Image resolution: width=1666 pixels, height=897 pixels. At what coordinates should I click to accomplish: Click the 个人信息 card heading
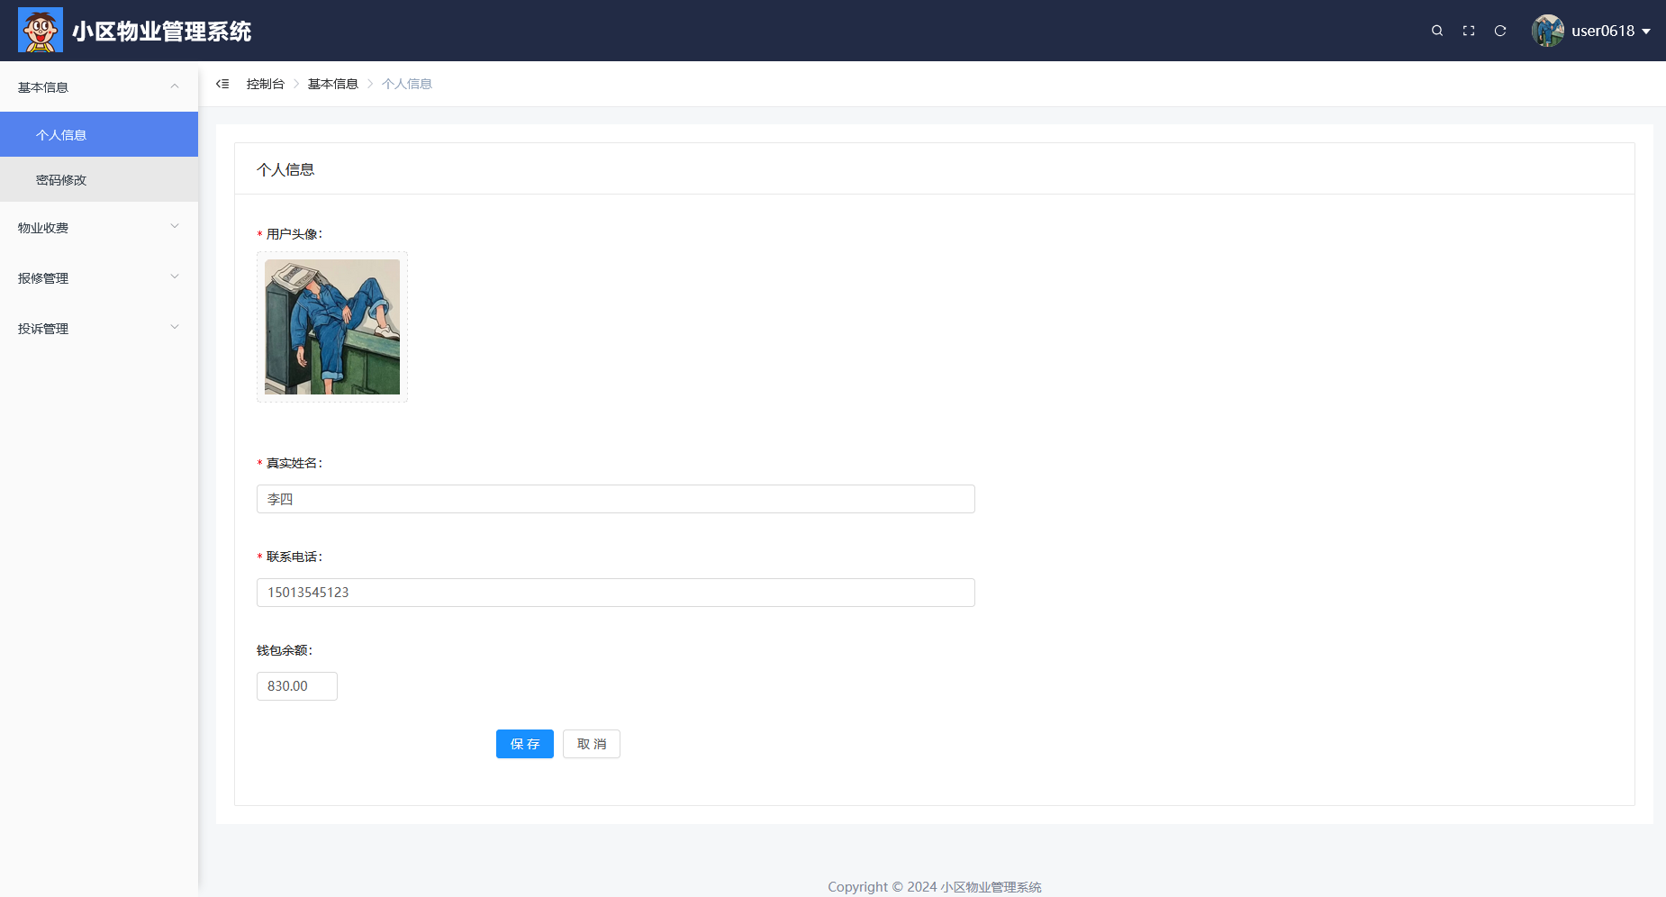click(285, 169)
